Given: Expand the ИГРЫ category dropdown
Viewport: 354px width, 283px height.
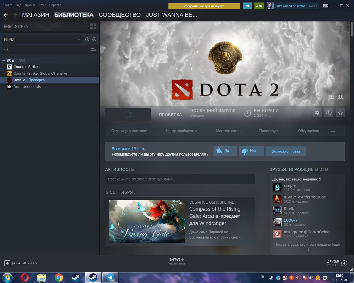Looking at the screenshot, I should [42, 39].
